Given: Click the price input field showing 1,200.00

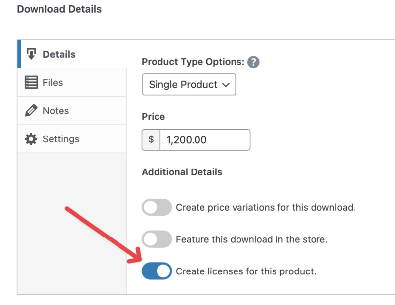Looking at the screenshot, I should 204,140.
